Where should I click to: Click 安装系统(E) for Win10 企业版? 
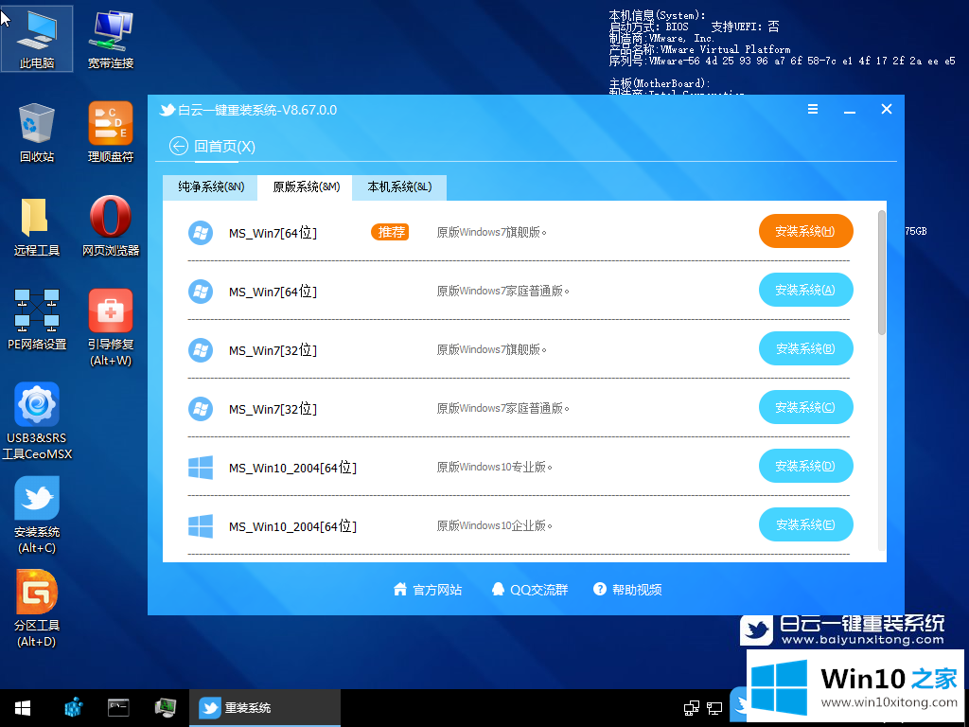point(806,524)
